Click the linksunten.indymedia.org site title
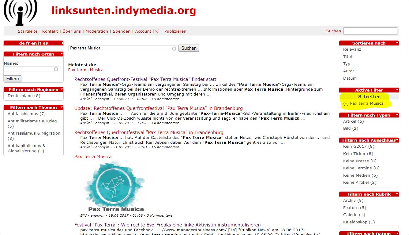 (x=124, y=10)
